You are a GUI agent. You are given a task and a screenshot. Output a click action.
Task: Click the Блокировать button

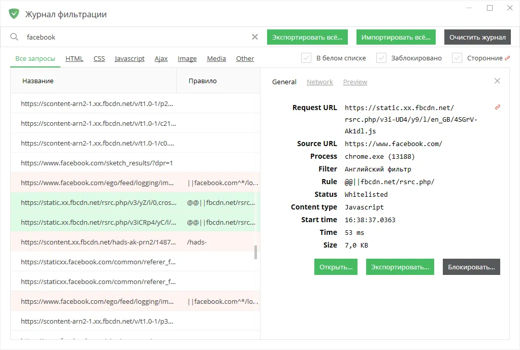[x=471, y=267]
